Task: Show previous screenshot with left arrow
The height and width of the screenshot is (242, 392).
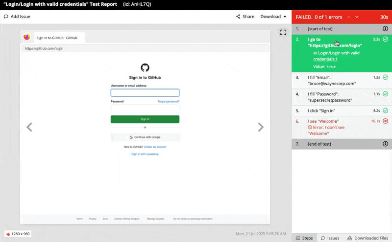Action: tap(29, 127)
